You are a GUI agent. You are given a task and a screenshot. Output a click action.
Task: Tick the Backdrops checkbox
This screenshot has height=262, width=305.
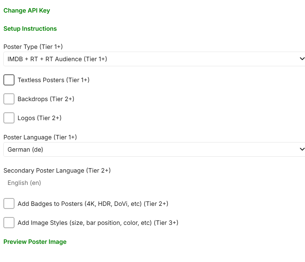(x=9, y=99)
